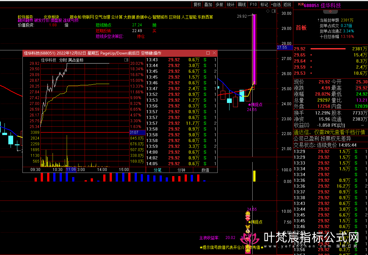Click the 标记 mark button
The image size is (368, 255).
(x=264, y=4)
